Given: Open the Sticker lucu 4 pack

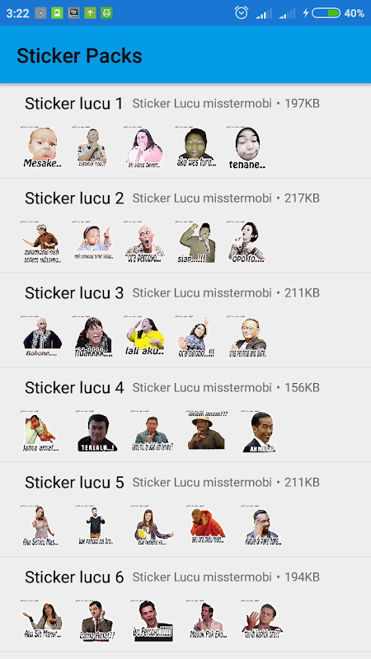Looking at the screenshot, I should pos(185,415).
